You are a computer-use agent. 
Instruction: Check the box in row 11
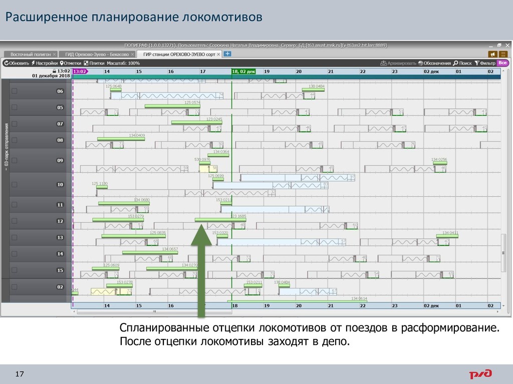[x=15, y=204]
